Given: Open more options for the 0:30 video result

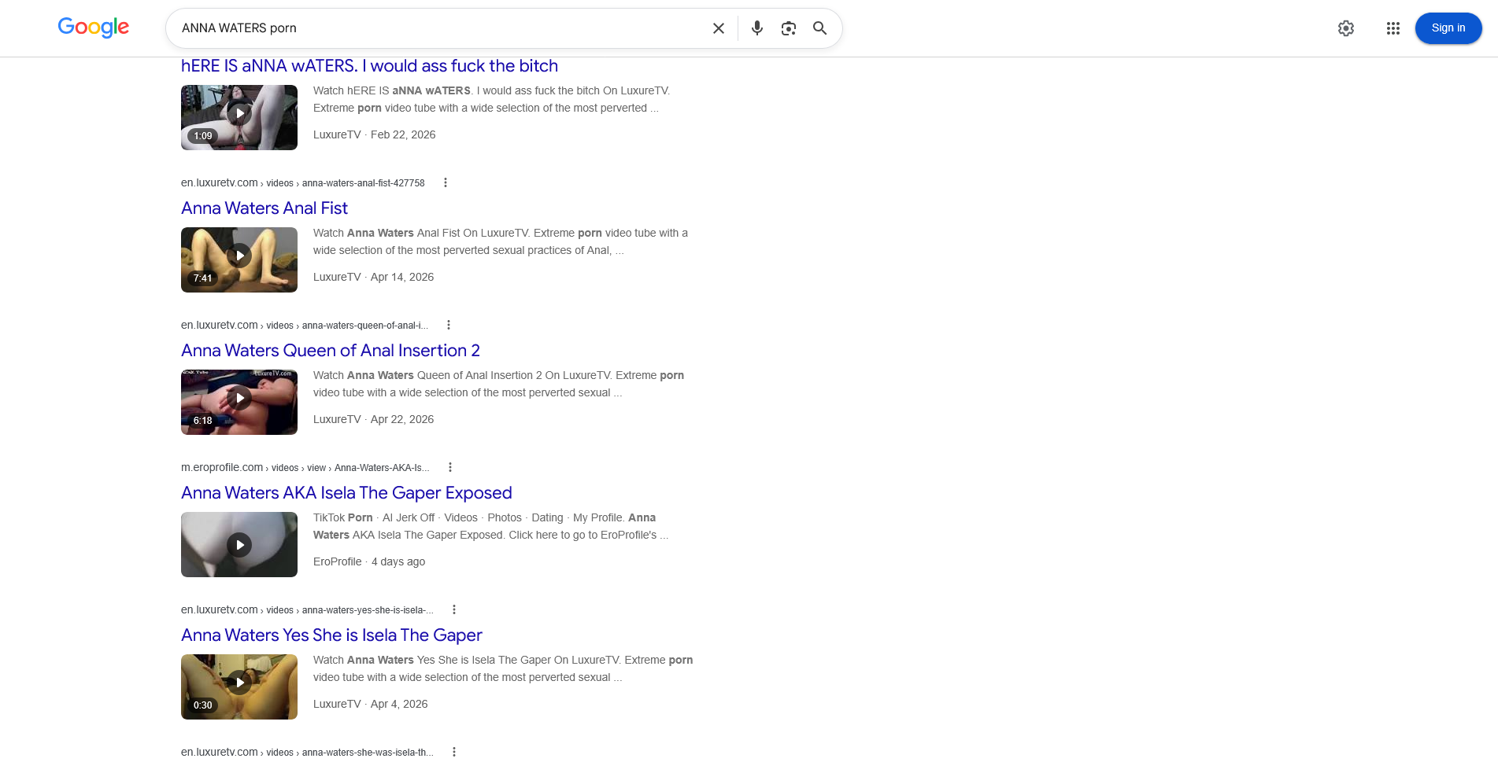Looking at the screenshot, I should (x=454, y=609).
